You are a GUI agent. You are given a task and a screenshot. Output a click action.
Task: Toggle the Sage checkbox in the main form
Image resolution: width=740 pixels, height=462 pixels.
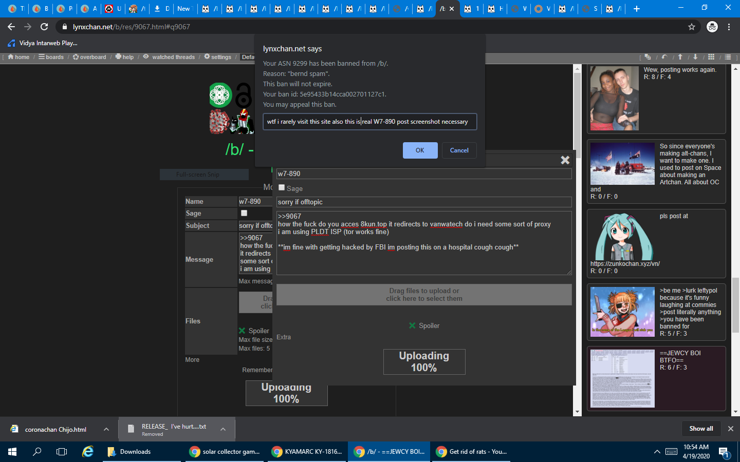(244, 213)
